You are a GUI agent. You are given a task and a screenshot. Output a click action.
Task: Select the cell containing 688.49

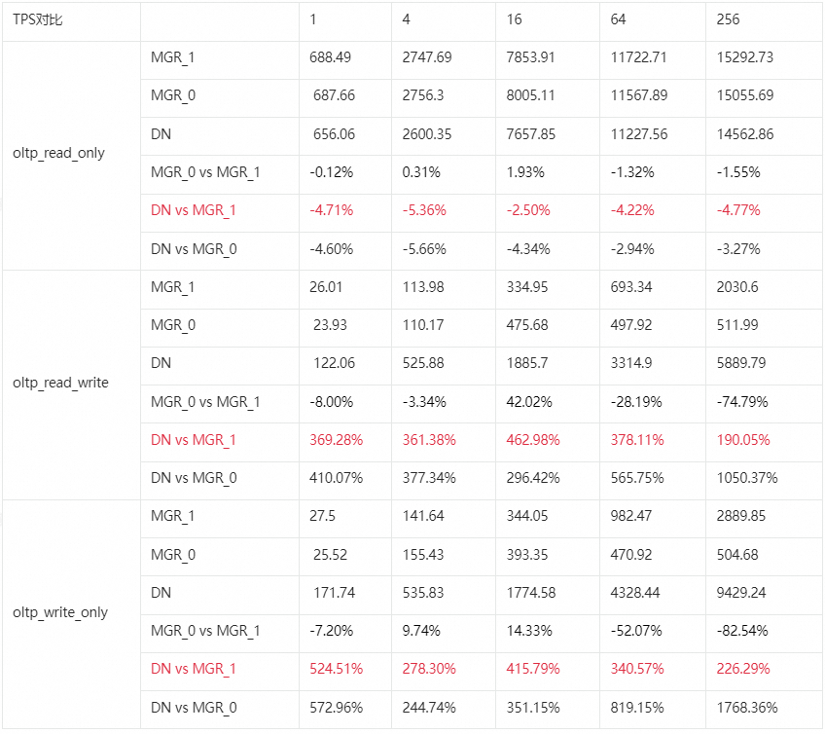(330, 57)
